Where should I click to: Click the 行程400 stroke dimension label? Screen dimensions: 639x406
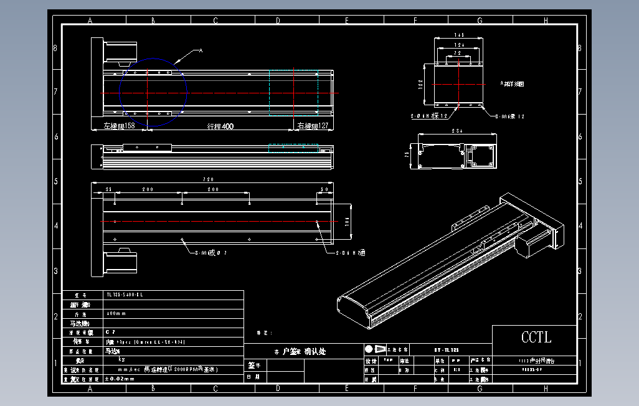coord(220,126)
